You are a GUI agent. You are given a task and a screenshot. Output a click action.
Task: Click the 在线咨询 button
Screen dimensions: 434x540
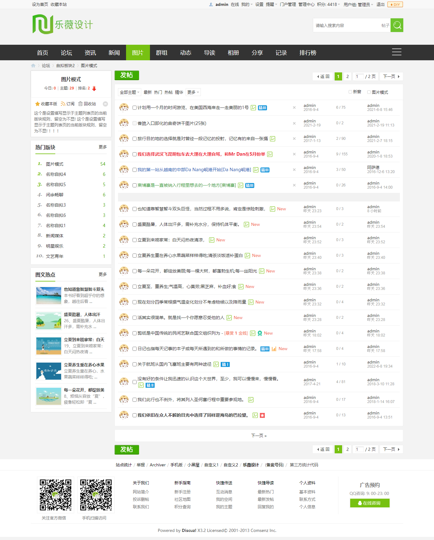pos(369,503)
